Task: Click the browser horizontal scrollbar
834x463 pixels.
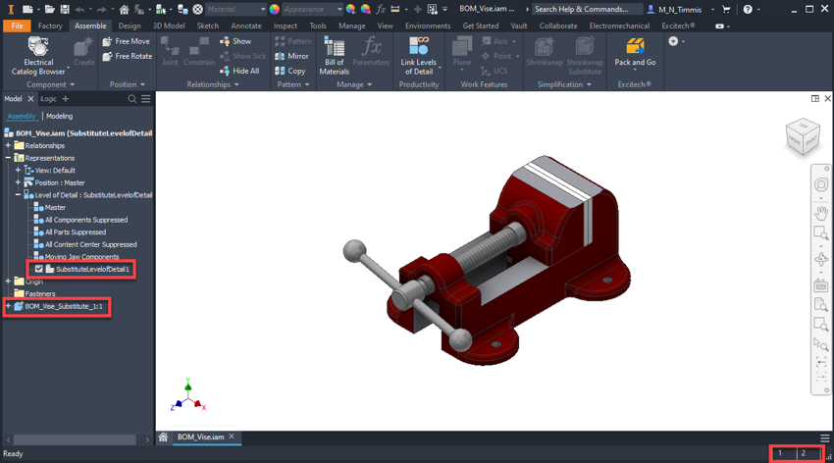Action: 75,439
